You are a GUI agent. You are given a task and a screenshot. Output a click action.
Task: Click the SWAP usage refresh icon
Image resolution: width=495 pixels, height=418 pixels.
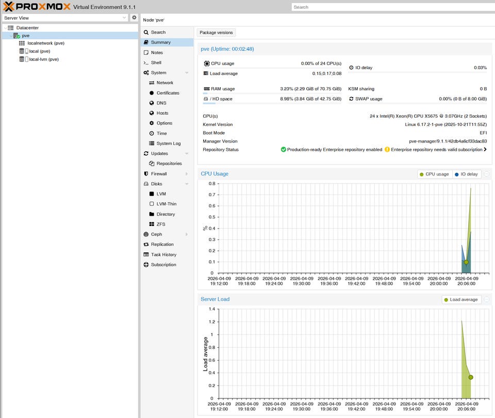click(x=351, y=99)
